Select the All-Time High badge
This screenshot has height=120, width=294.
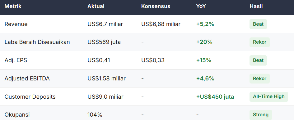click(269, 97)
